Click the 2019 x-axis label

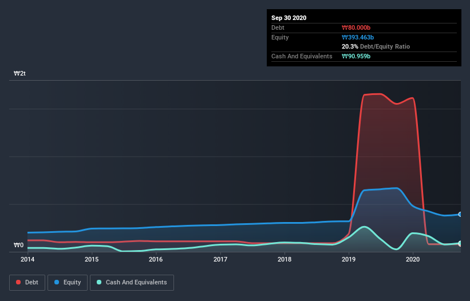[348, 259]
